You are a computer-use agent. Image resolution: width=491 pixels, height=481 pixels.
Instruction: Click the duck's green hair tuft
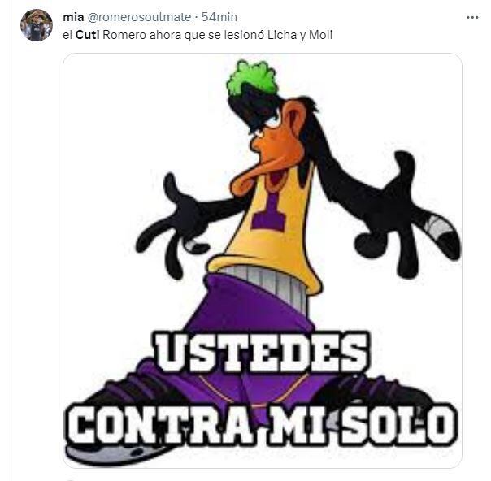click(251, 76)
